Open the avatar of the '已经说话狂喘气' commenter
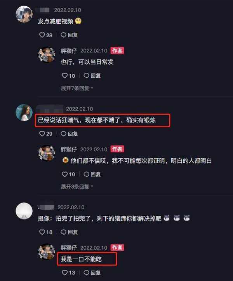 click(24, 112)
